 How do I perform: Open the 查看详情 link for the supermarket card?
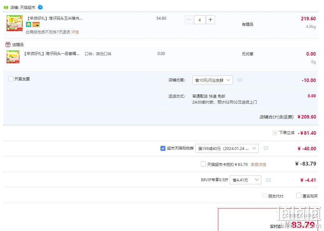click(x=258, y=165)
